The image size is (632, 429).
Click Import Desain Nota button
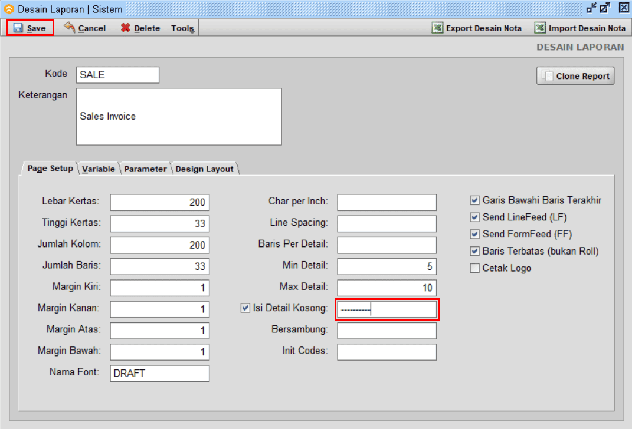(x=580, y=28)
